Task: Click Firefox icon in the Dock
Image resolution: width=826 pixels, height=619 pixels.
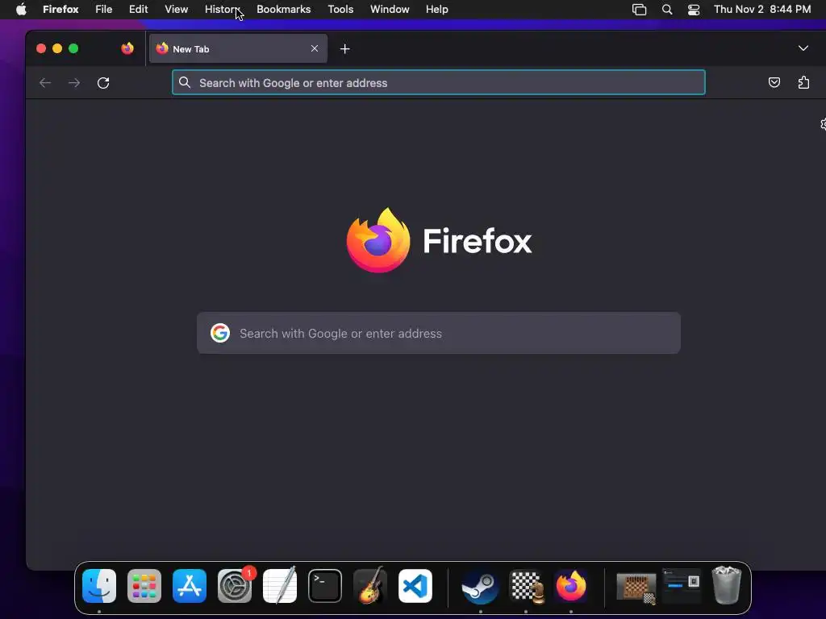Action: [571, 586]
